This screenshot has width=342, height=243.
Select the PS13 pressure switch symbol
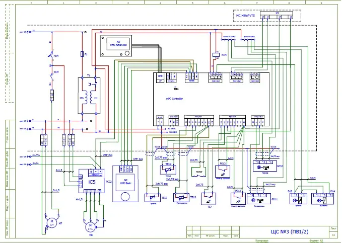pos(238,198)
